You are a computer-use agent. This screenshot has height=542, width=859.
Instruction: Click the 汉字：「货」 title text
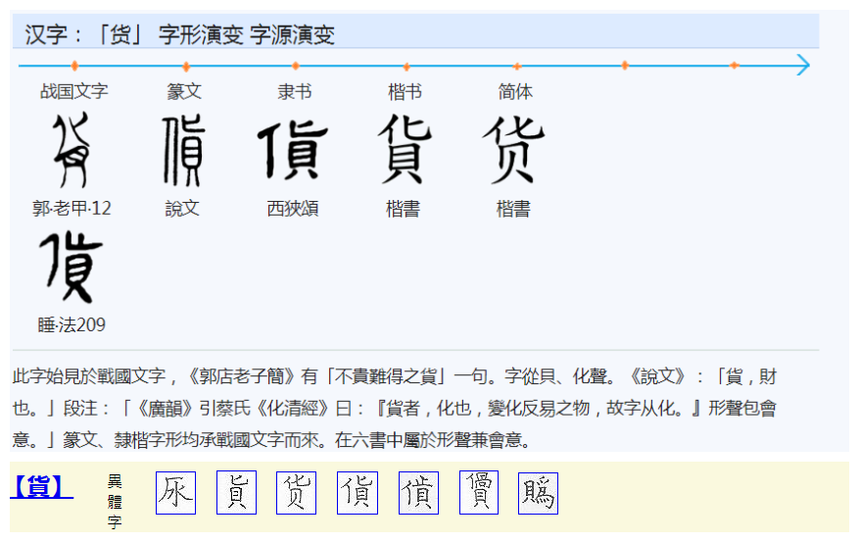(x=84, y=35)
